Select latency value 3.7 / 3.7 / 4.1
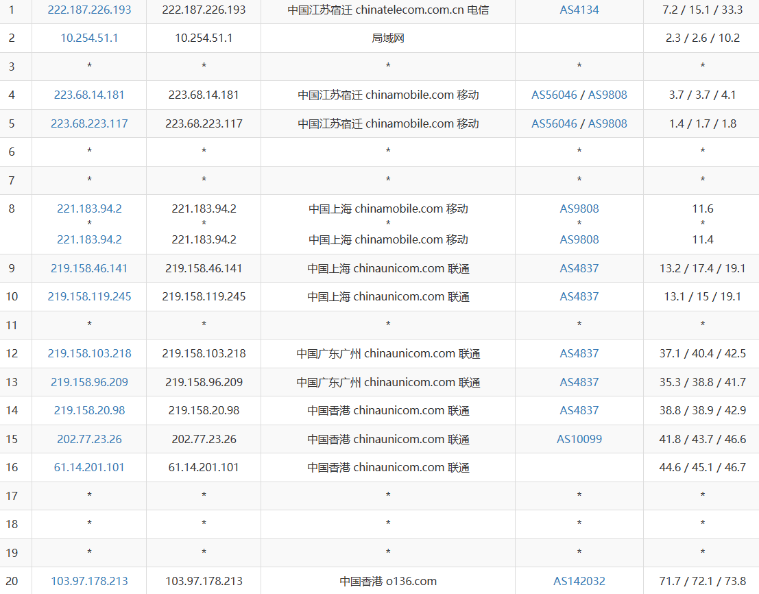Screen dimensions: 759x594 702,95
